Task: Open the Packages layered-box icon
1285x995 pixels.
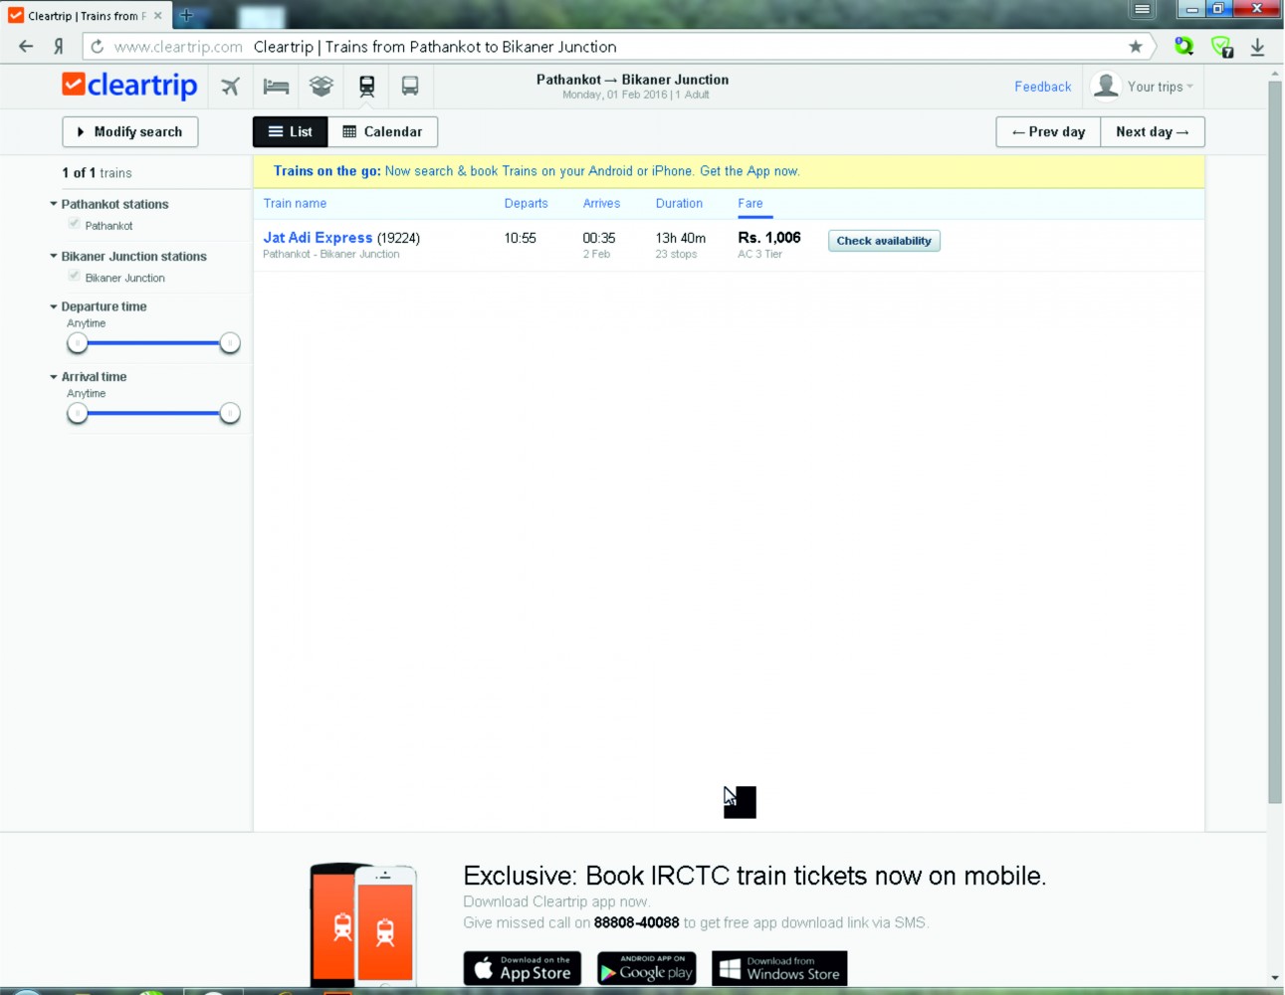Action: coord(321,87)
